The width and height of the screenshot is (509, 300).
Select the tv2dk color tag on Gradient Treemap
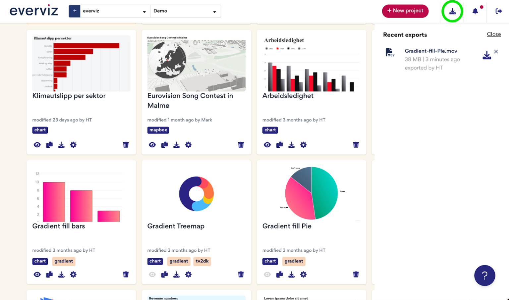pyautogui.click(x=202, y=261)
